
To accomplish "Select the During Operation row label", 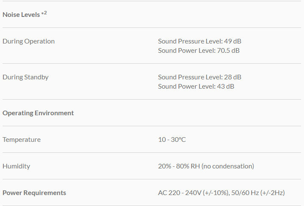I will click(x=28, y=41).
